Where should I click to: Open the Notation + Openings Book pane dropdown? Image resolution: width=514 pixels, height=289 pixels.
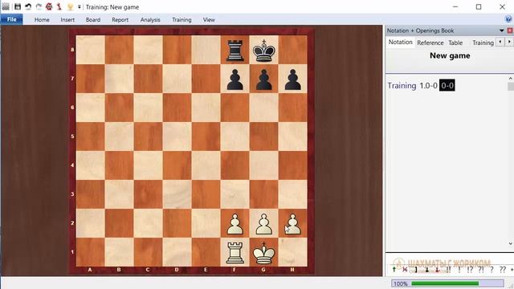point(501,31)
